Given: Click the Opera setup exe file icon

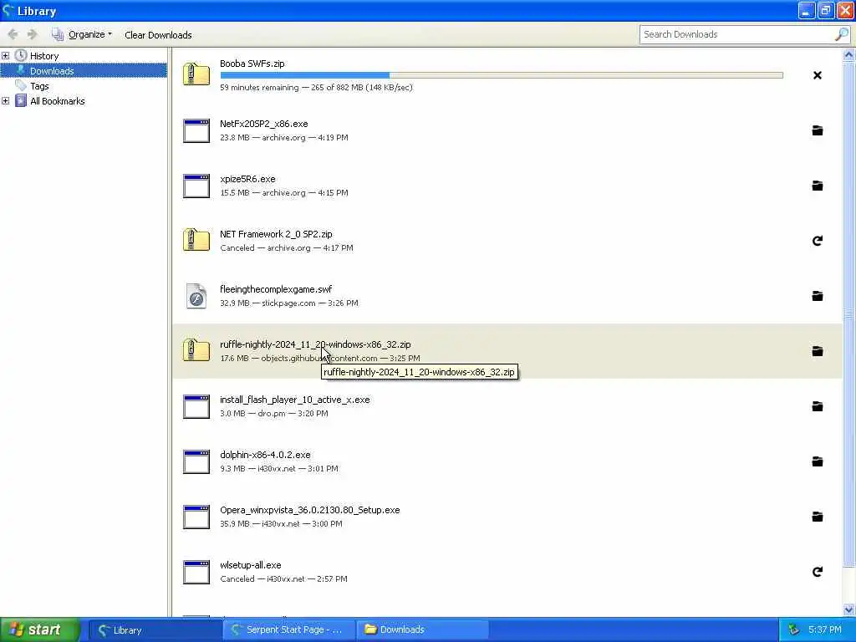Looking at the screenshot, I should point(196,517).
